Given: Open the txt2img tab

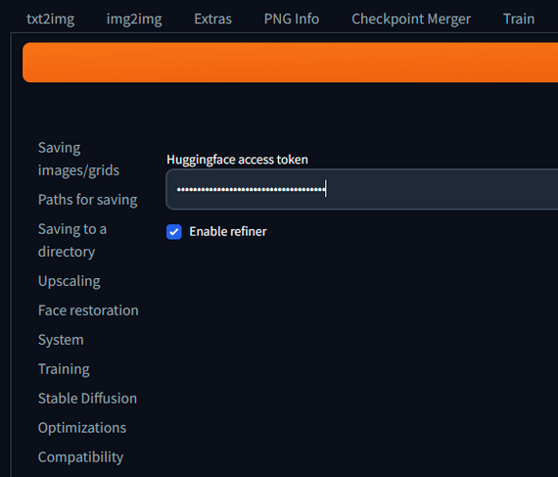Looking at the screenshot, I should pos(51,19).
